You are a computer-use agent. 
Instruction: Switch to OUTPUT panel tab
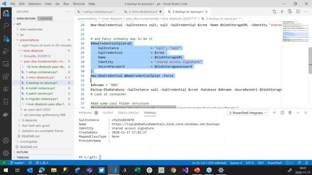pos(108,113)
